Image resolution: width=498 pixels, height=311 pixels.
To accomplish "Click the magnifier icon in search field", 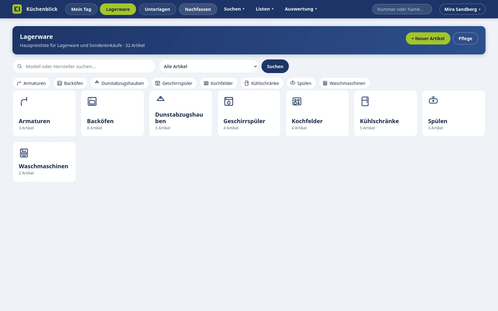I will [20, 66].
